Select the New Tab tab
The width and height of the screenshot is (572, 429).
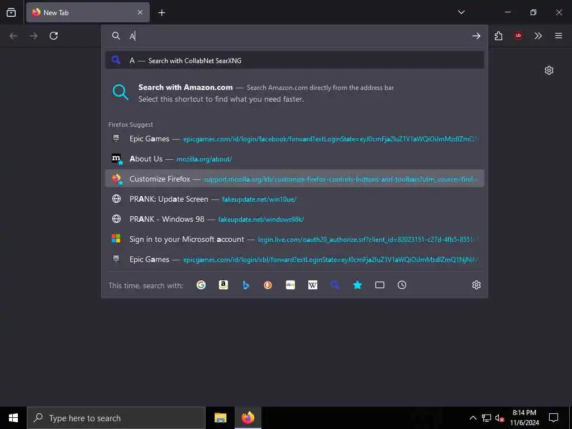[88, 12]
